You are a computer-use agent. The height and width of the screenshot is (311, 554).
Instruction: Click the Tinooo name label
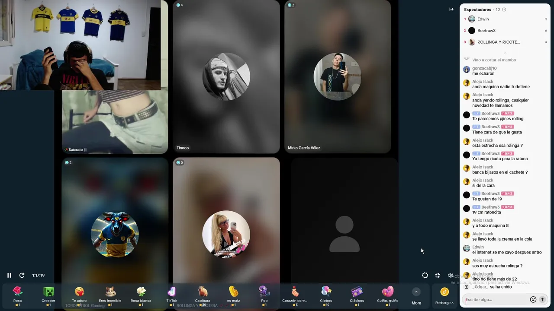[183, 148]
